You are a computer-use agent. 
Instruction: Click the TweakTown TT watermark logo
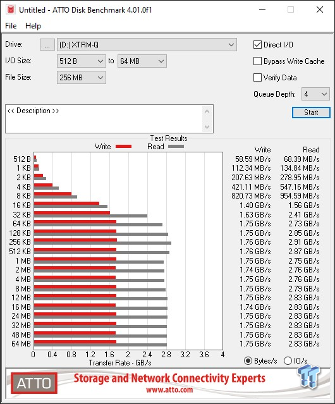click(x=308, y=377)
